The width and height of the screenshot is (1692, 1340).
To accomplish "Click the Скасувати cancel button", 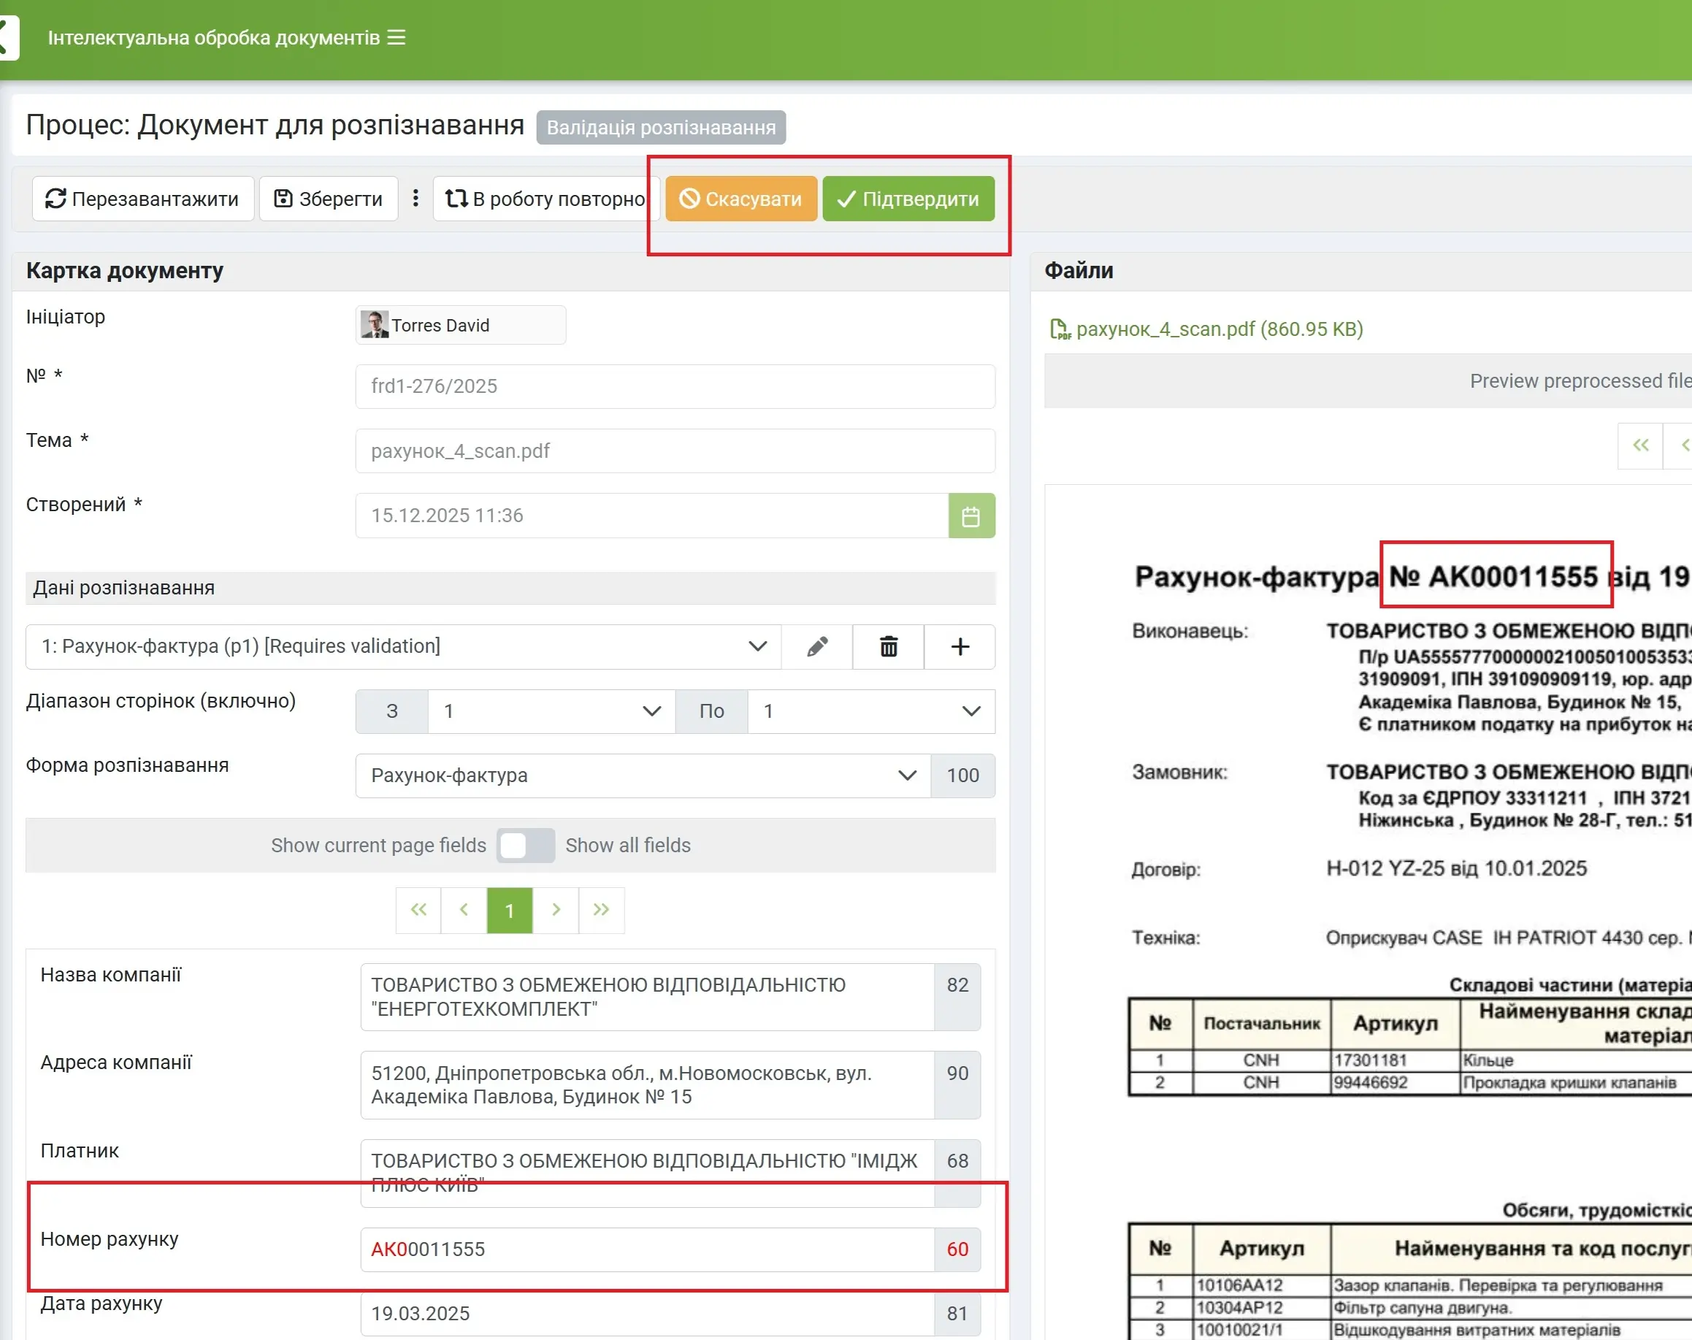I will 740,199.
